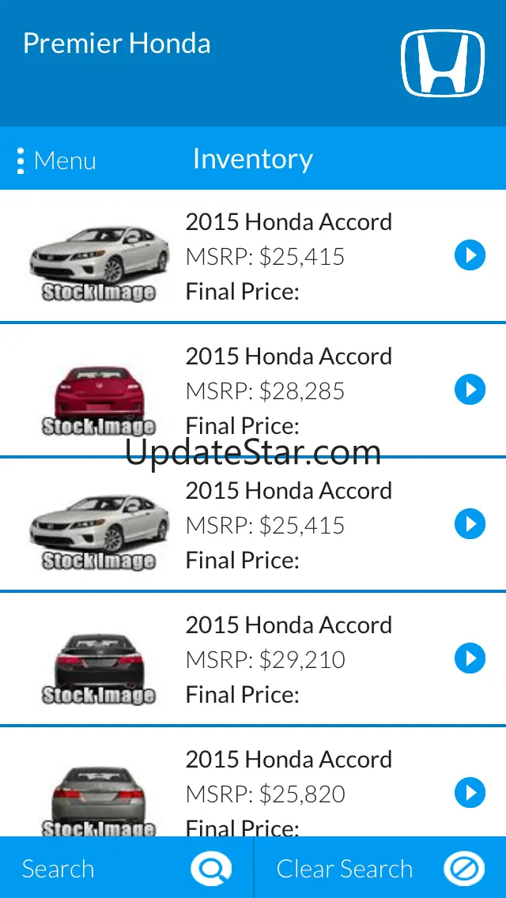506x898 pixels.
Task: Open details arrow for $28,285 Accord
Action: click(x=470, y=390)
